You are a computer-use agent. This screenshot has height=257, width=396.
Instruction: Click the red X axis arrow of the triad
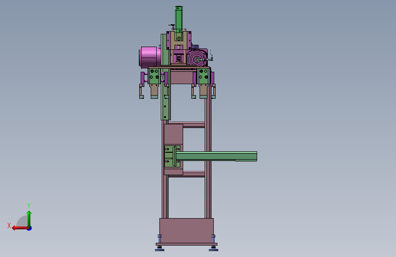click(20, 228)
